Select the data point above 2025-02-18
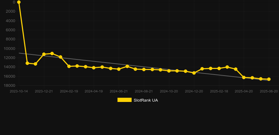The width and height of the screenshot is (279, 135). tap(219, 69)
